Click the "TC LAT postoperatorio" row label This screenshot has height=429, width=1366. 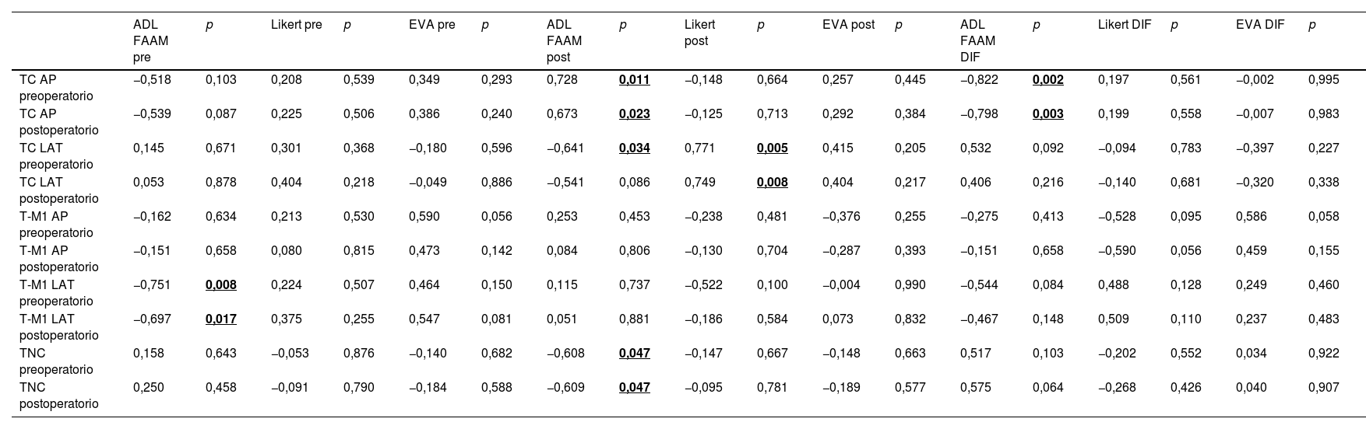pyautogui.click(x=58, y=190)
